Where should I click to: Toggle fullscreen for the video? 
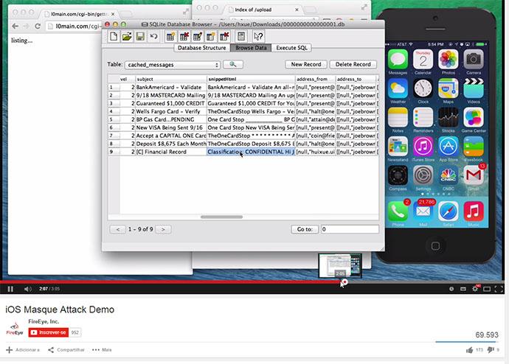(x=499, y=289)
